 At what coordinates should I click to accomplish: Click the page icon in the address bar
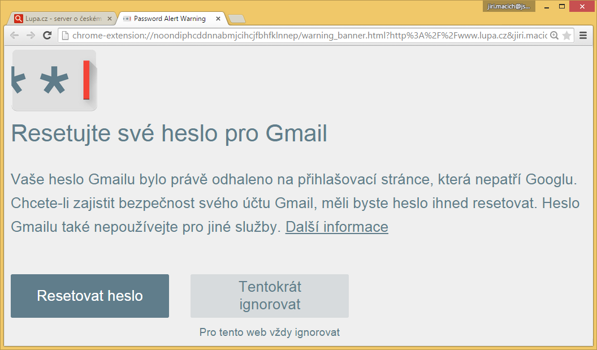64,35
